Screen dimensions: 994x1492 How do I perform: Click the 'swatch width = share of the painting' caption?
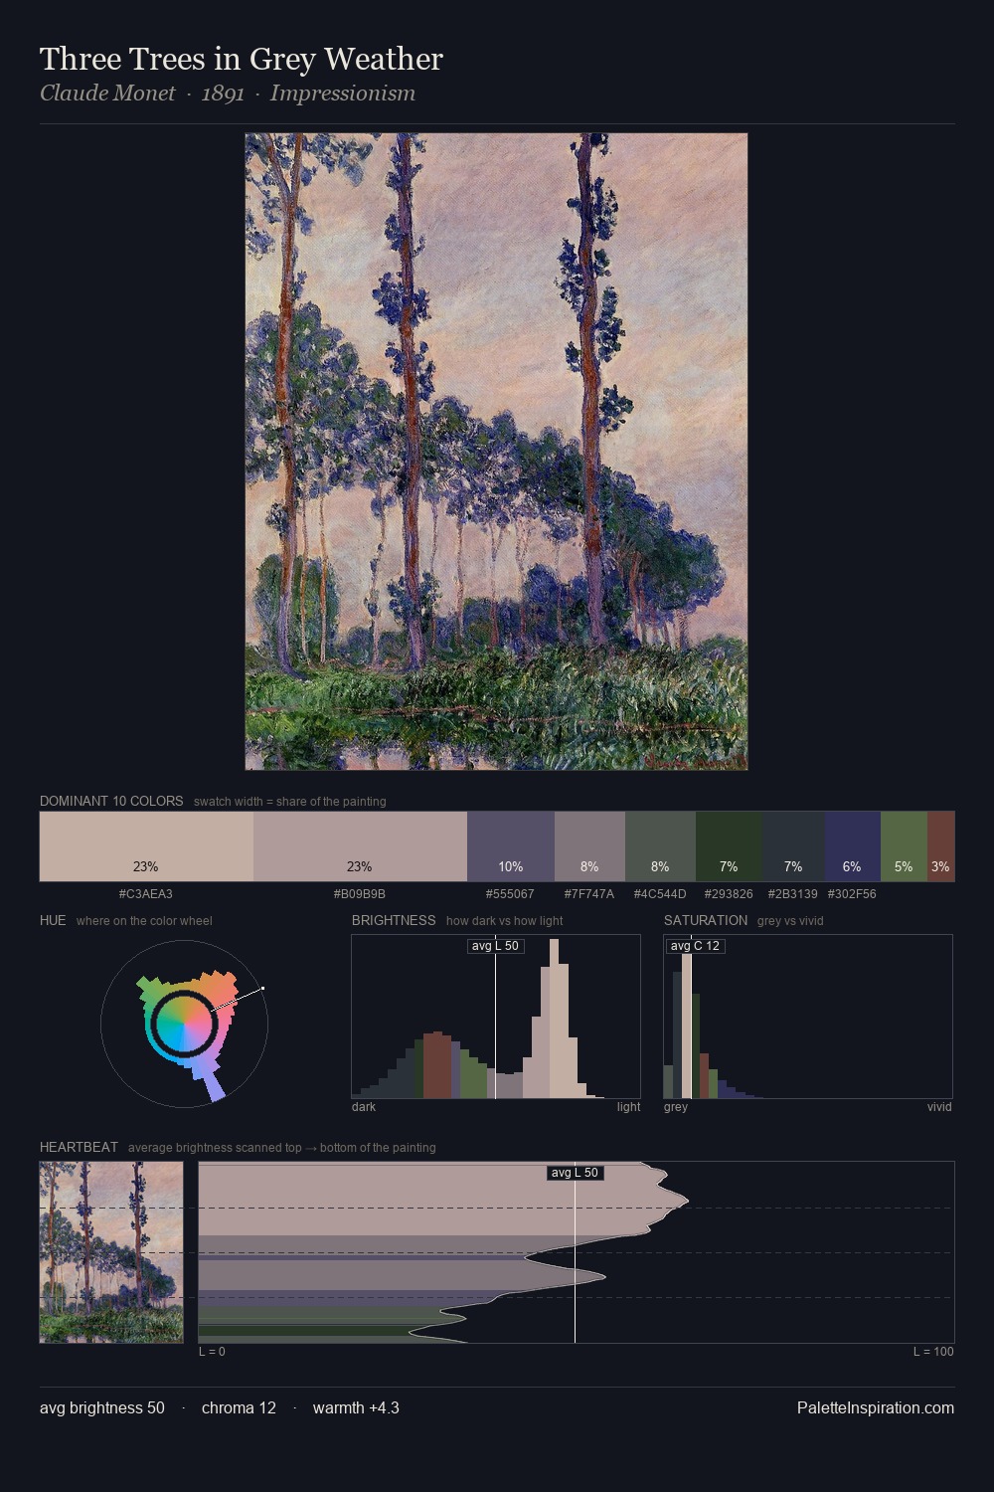pyautogui.click(x=290, y=802)
